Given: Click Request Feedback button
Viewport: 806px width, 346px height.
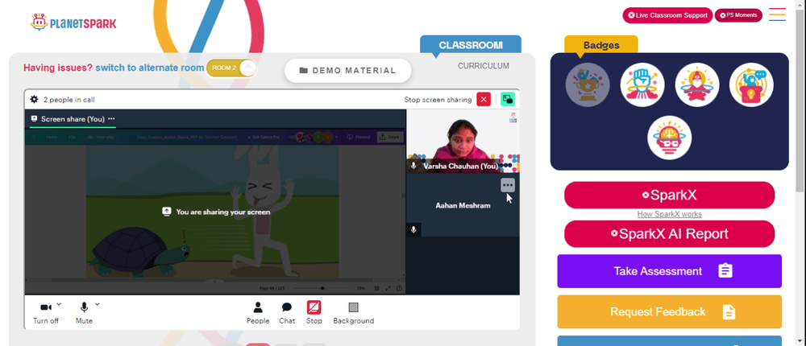Looking at the screenshot, I should pyautogui.click(x=669, y=311).
